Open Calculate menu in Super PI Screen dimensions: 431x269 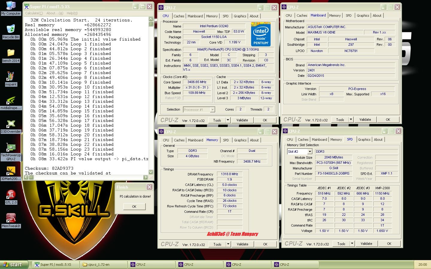pos(34,13)
